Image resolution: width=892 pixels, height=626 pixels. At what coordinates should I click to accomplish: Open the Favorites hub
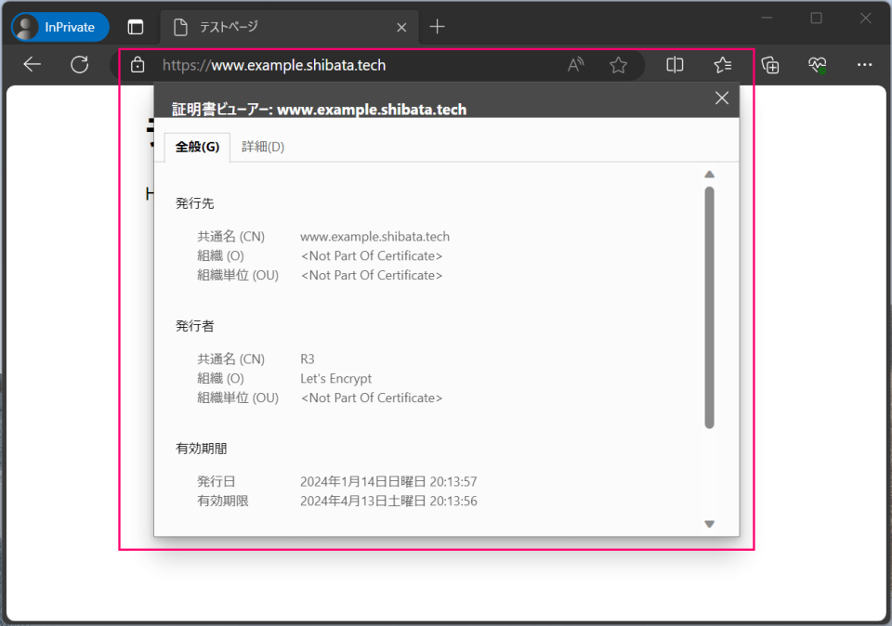click(722, 64)
